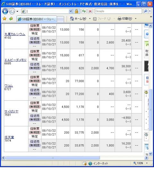Open the サイゼリヤ stock link
This screenshot has height=180, width=154.
[12, 111]
